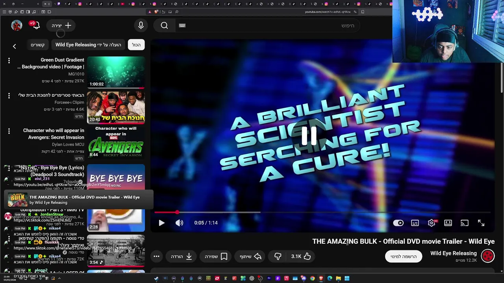The width and height of the screenshot is (504, 283).
Task: Toggle subtitles in the player
Action: pyautogui.click(x=415, y=223)
